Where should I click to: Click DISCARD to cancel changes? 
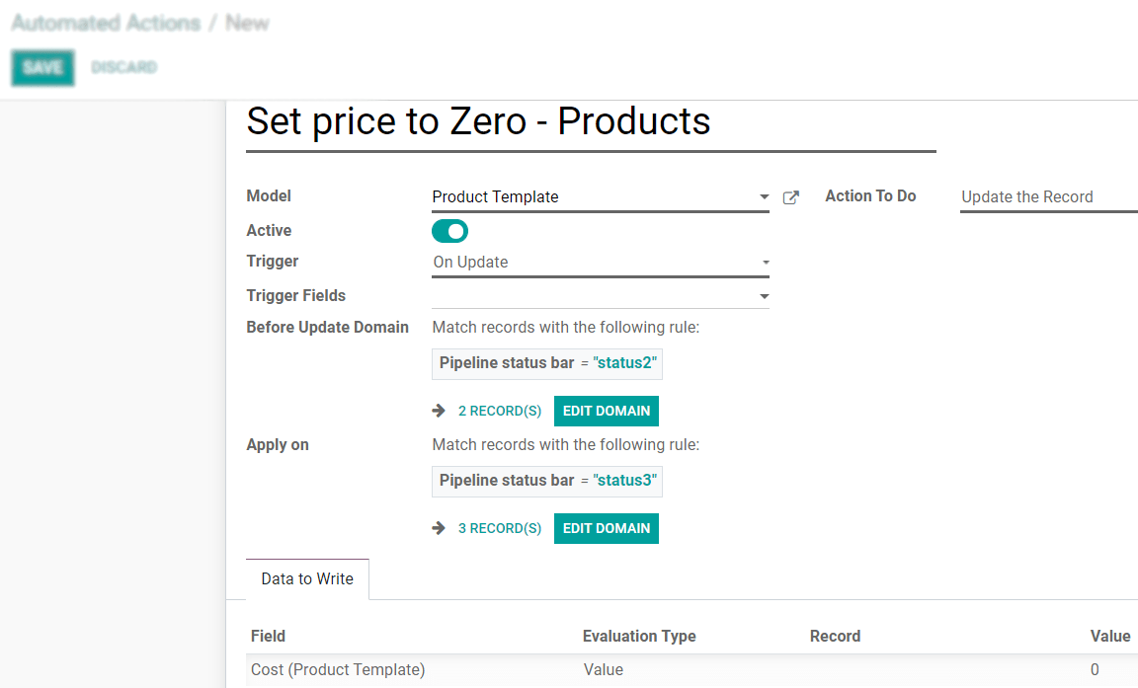pyautogui.click(x=123, y=67)
